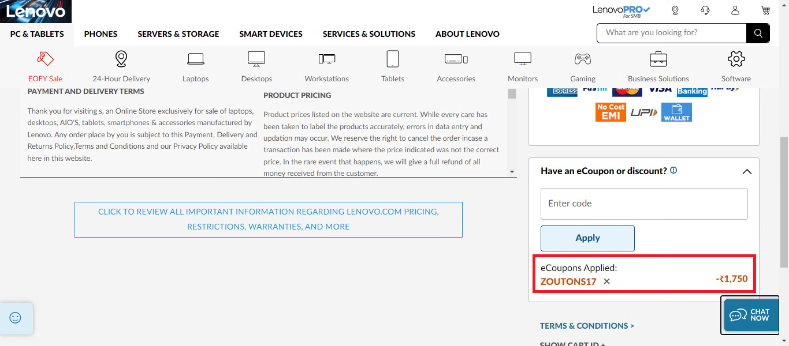The width and height of the screenshot is (789, 346).
Task: Open the EOFY Sale section
Action: [x=45, y=65]
